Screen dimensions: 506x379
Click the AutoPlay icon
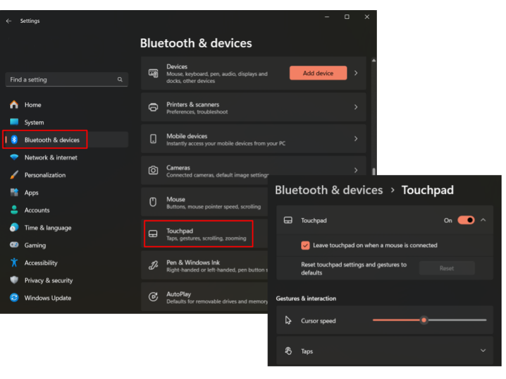click(153, 297)
